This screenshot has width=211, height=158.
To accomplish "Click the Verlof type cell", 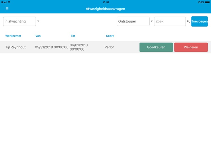I will 109,47.
